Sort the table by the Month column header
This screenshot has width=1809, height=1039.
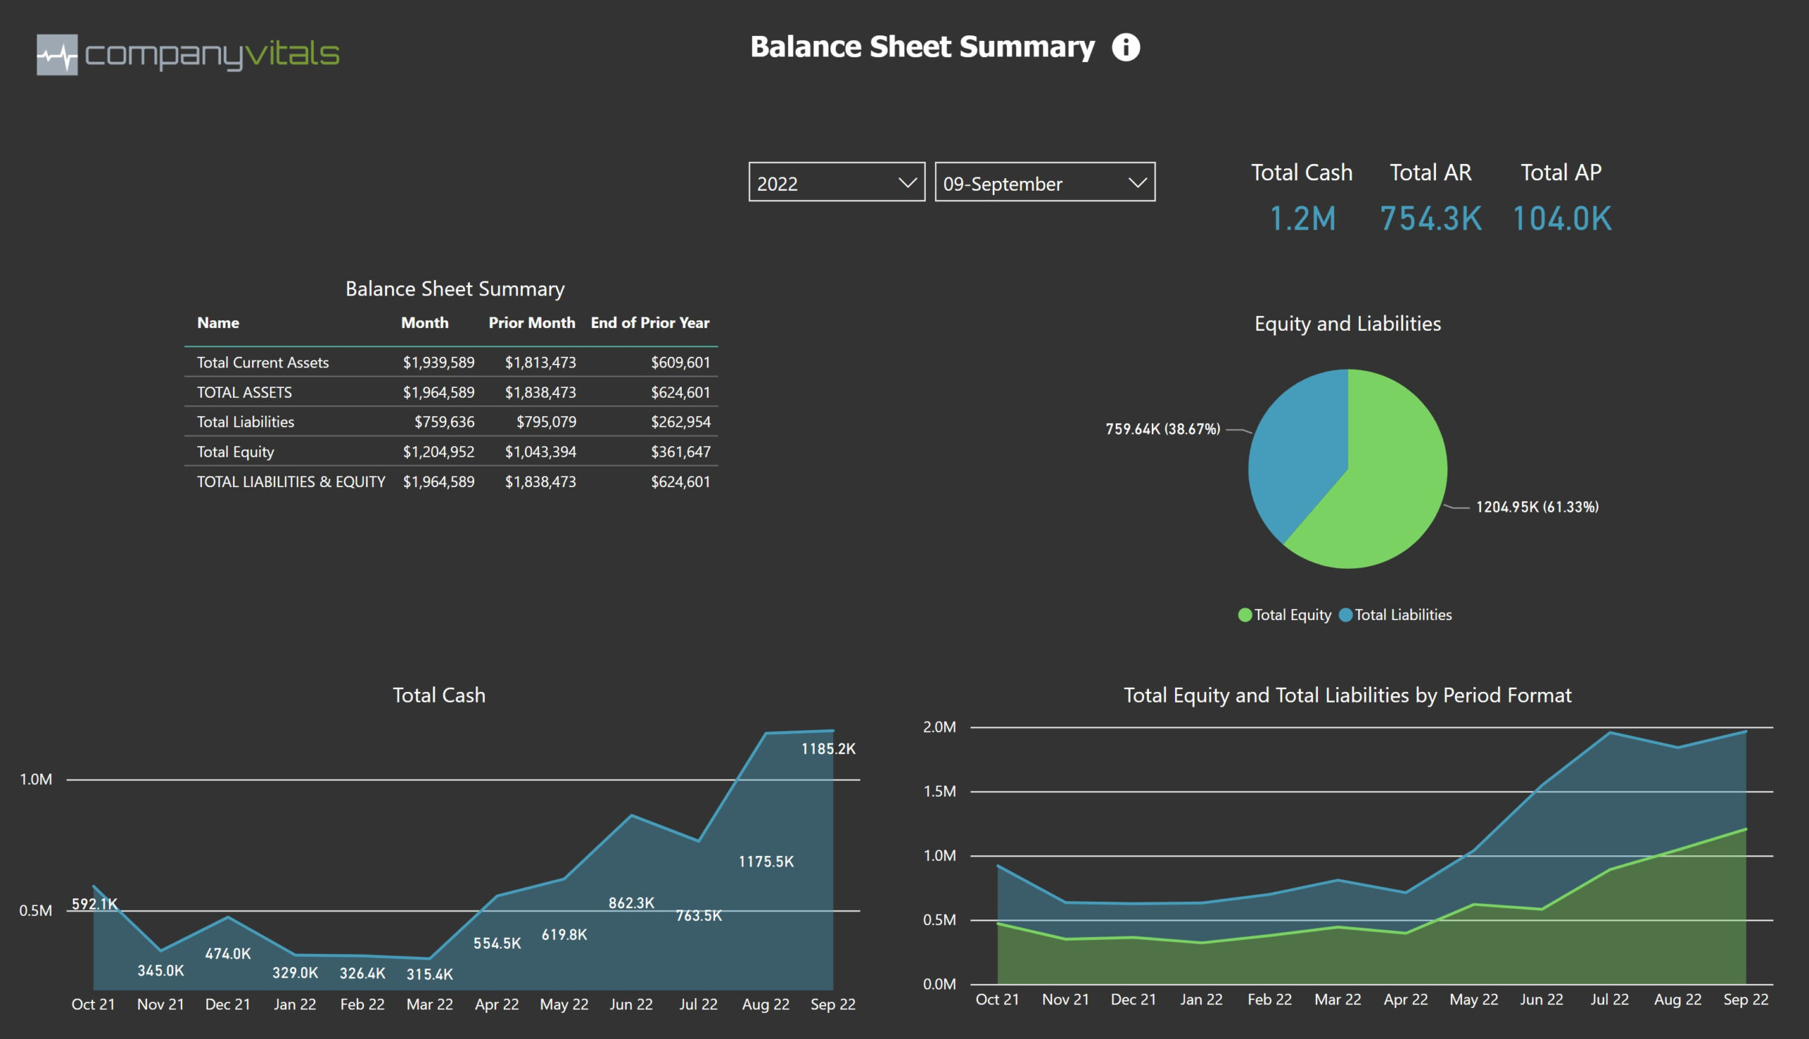[x=425, y=322]
